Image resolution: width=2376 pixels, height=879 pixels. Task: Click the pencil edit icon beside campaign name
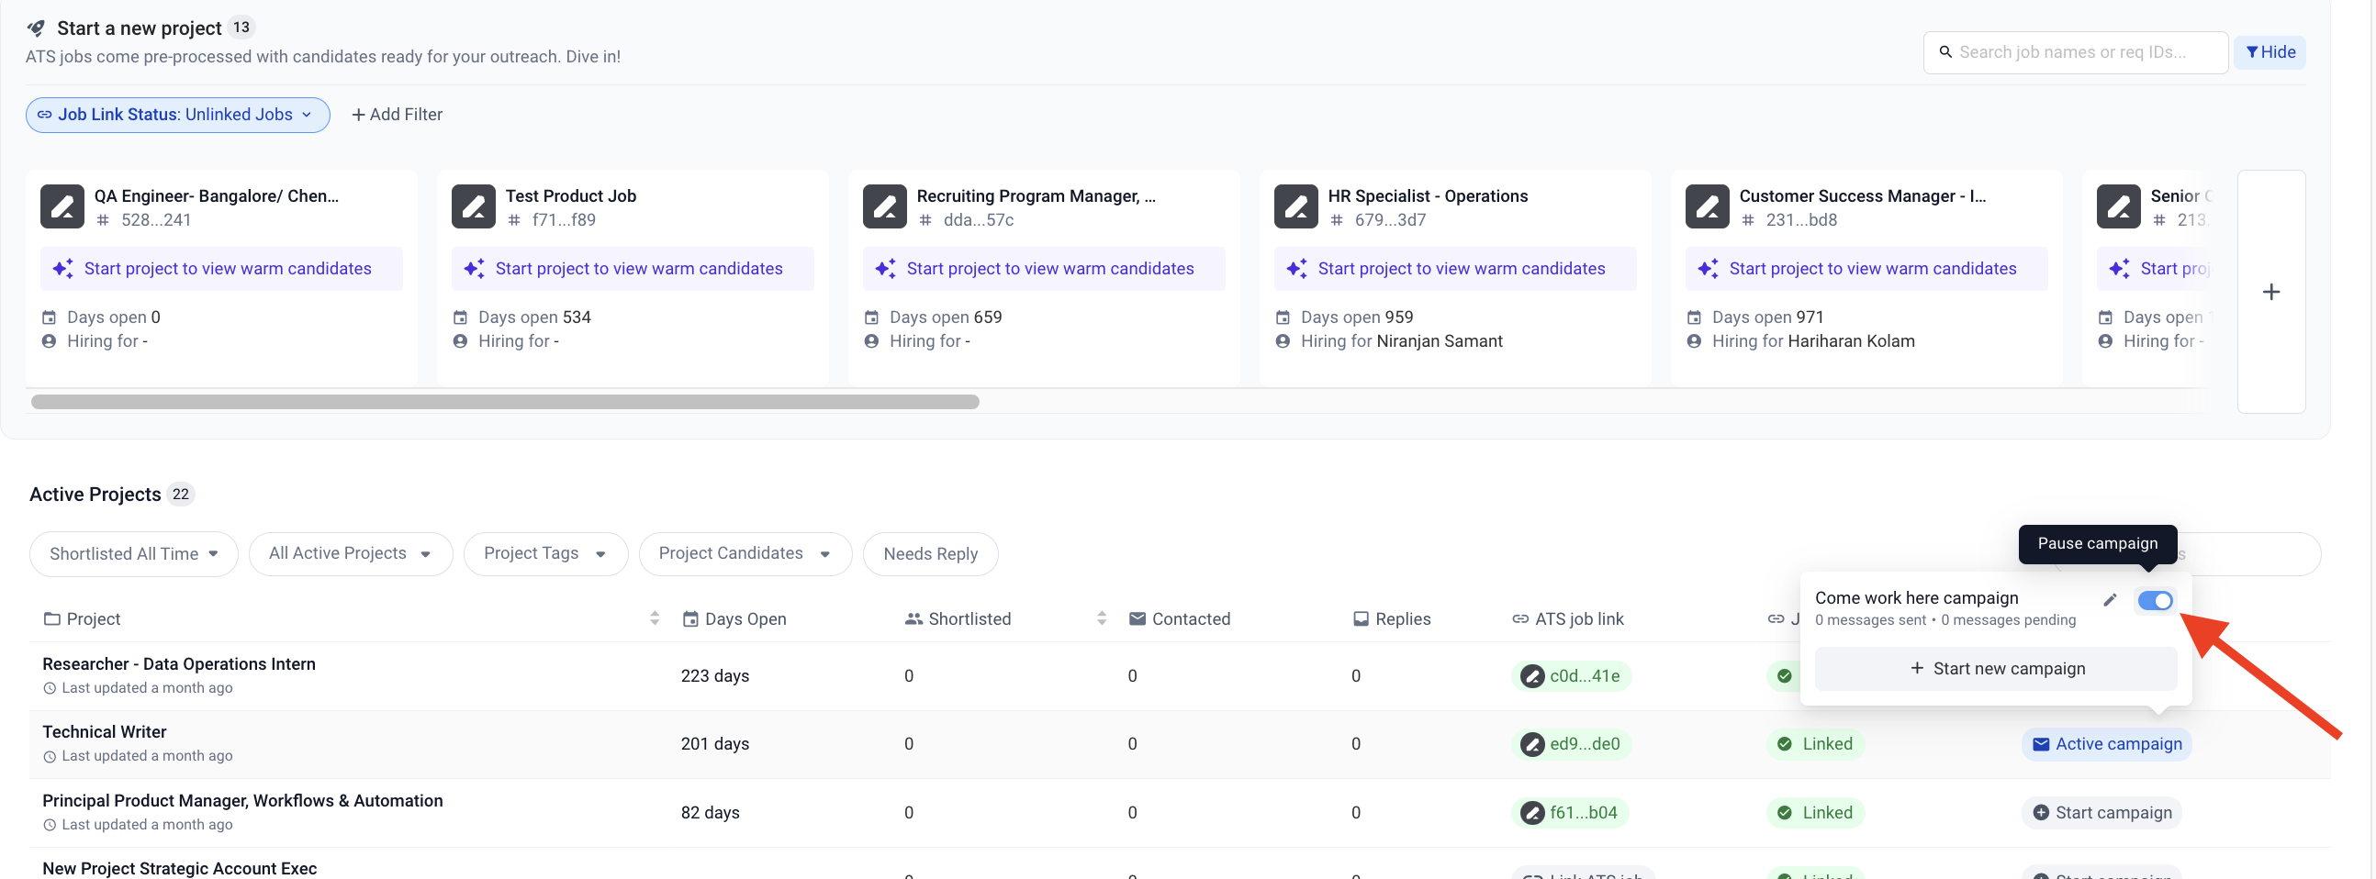click(2110, 600)
